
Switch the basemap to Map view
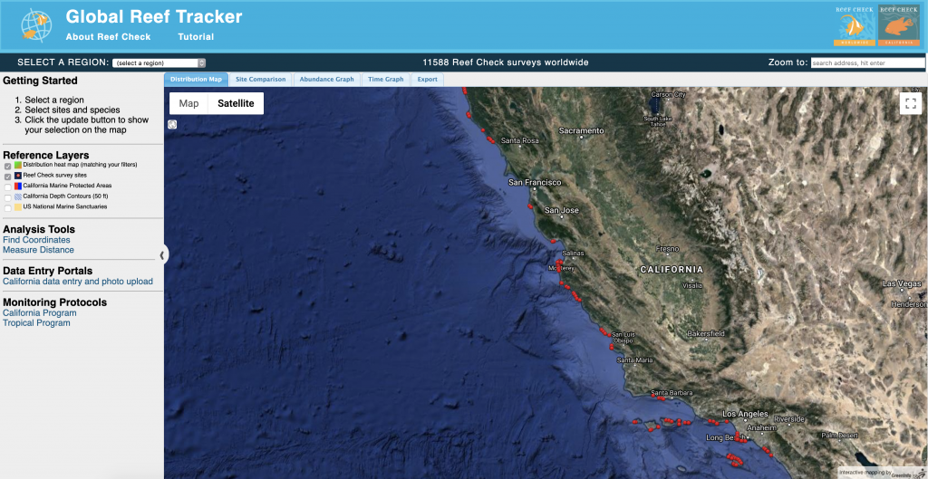tap(188, 103)
